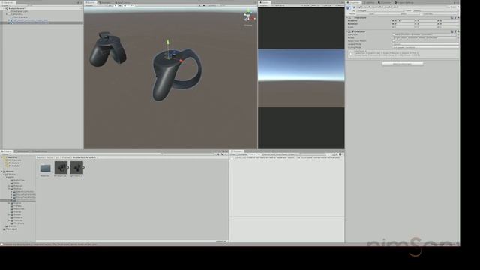Viewport: 480px width, 270px height.
Task: Click the Animator info box warning icon
Action: (351, 54)
